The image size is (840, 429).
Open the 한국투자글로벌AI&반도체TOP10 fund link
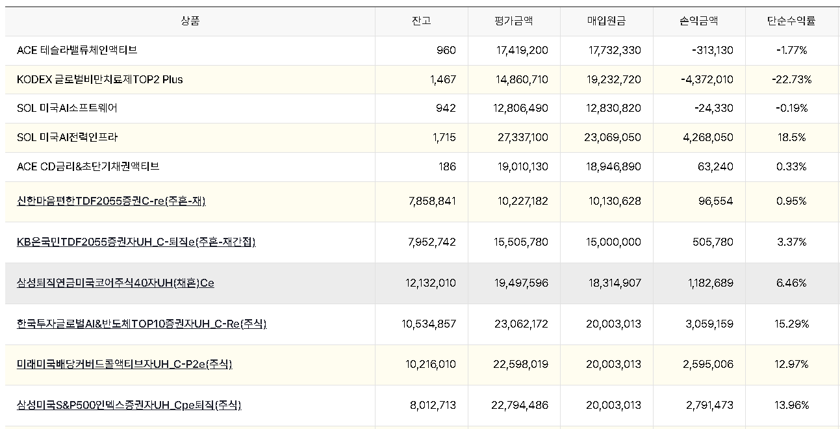click(142, 324)
